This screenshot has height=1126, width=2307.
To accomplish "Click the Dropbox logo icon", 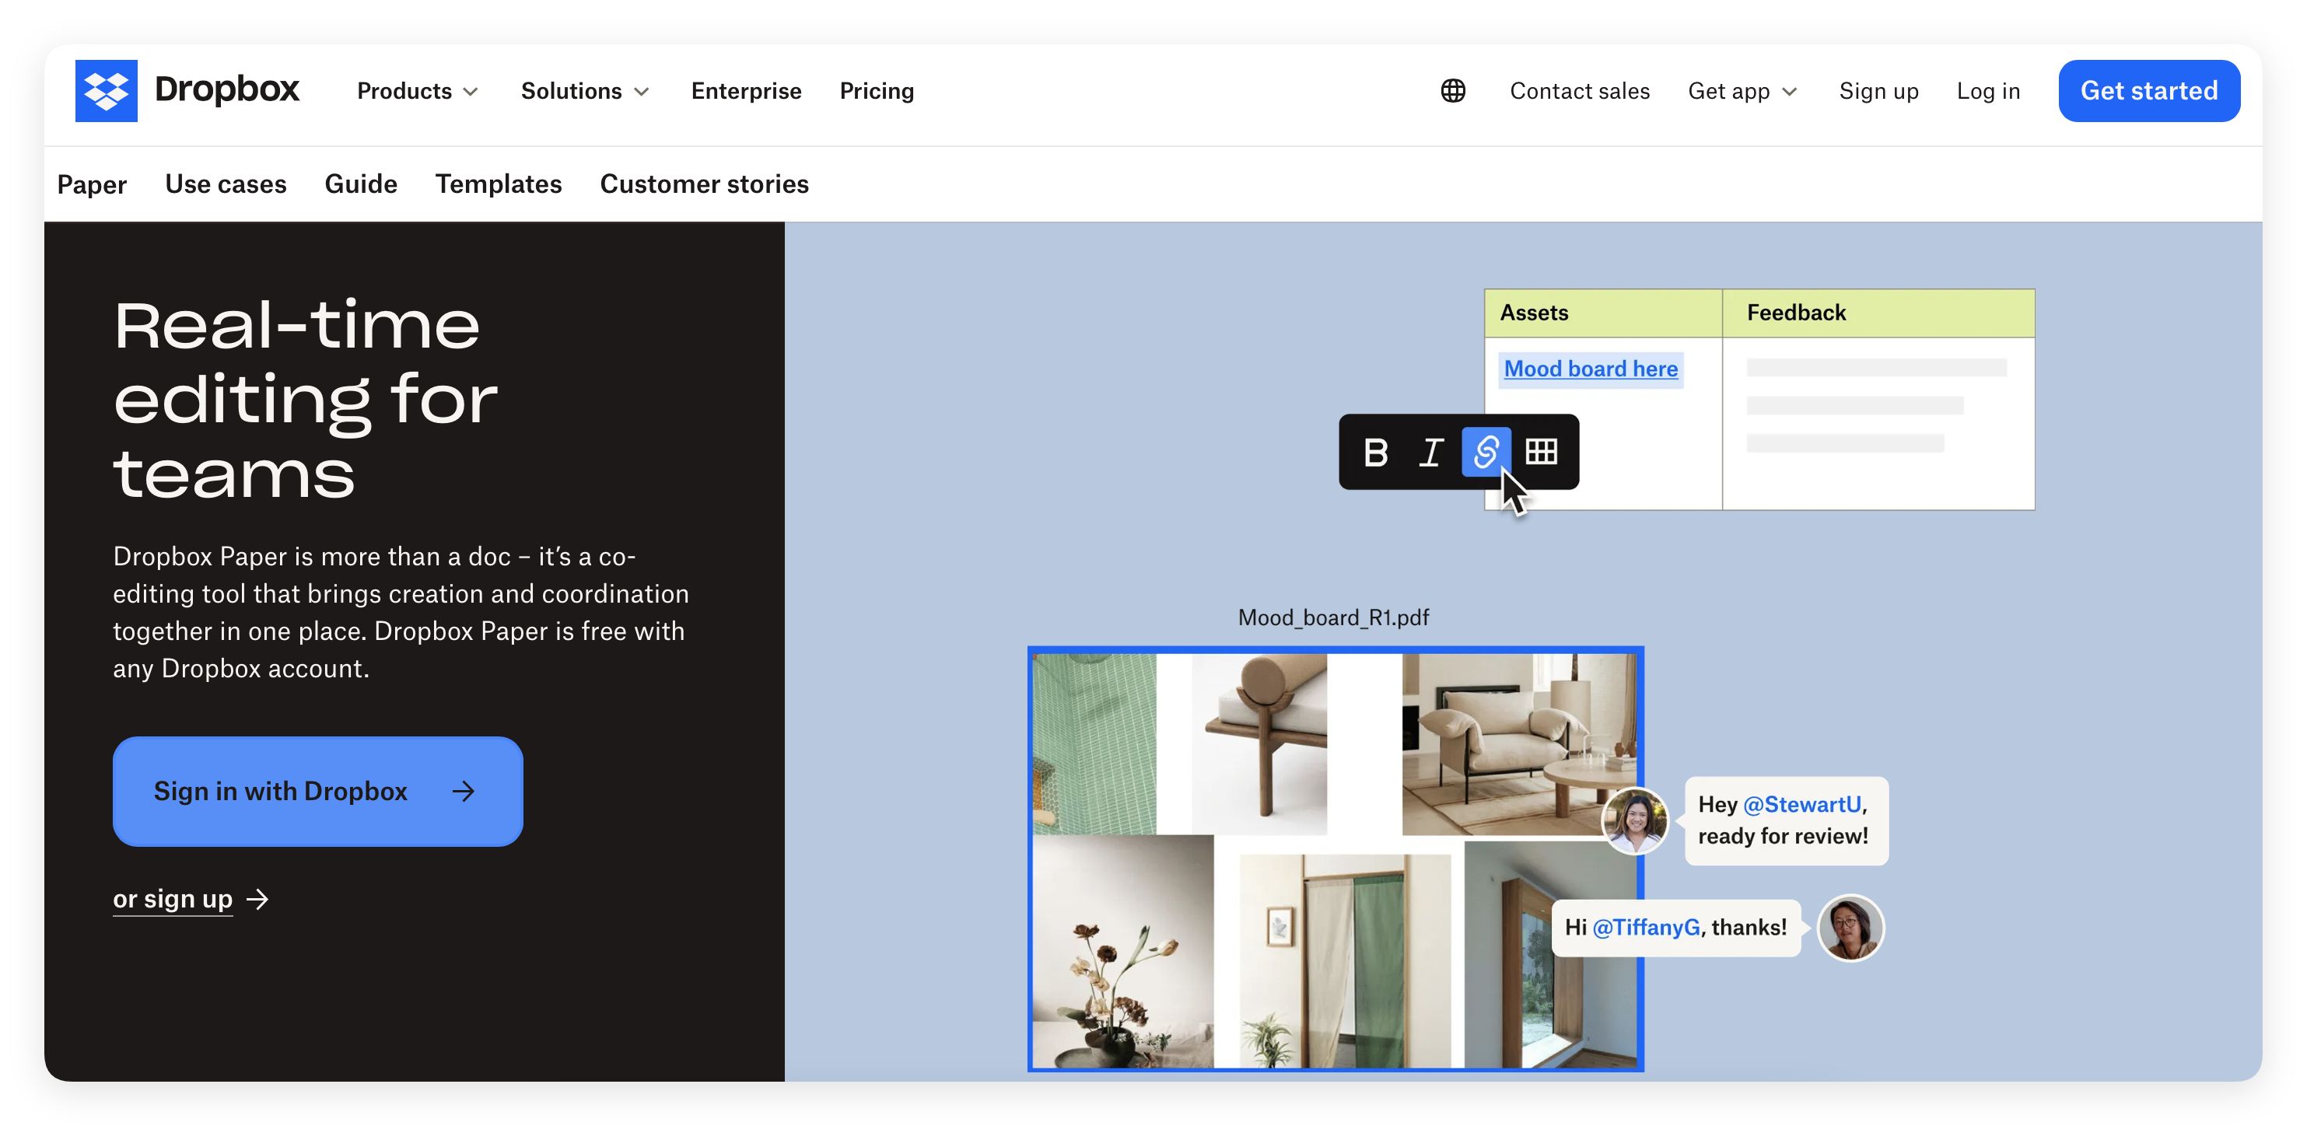I will pyautogui.click(x=106, y=90).
